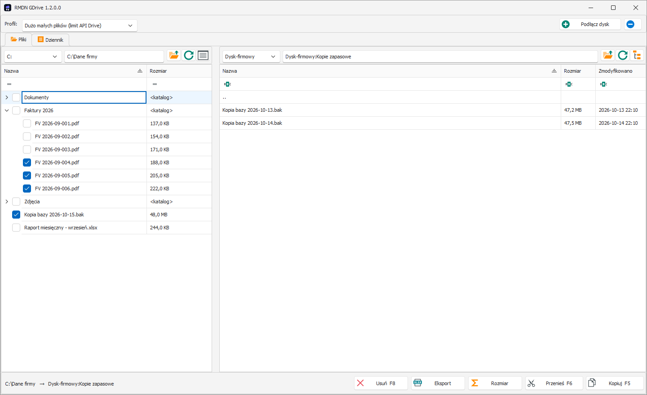Click the Kopiuj F5 copy button
Viewport: 647px width, 395px height.
tap(615, 383)
